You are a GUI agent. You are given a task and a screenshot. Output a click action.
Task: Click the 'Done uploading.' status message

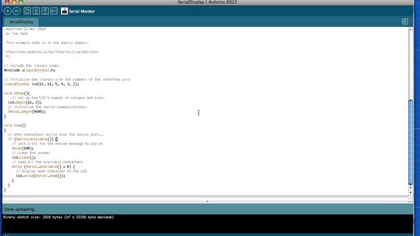tap(20, 209)
